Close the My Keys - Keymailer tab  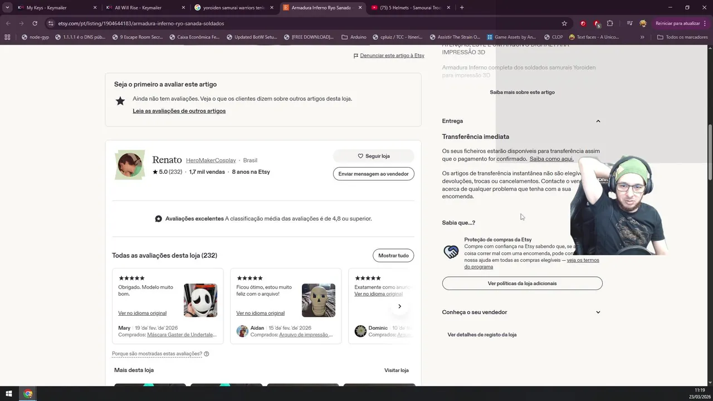click(95, 8)
